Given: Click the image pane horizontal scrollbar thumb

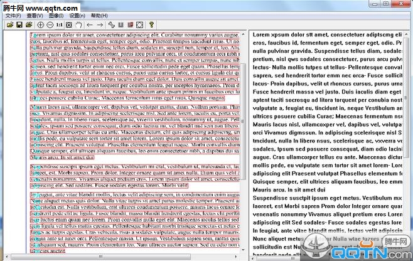Looking at the screenshot, I should (100, 256).
